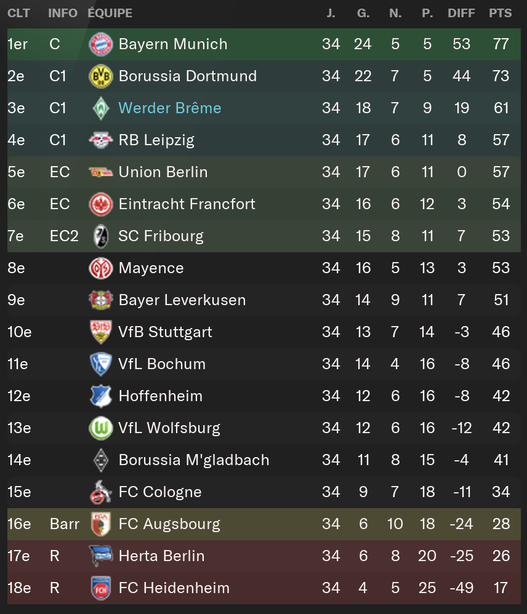Sort table by PTS column header
The image size is (527, 614).
click(501, 14)
